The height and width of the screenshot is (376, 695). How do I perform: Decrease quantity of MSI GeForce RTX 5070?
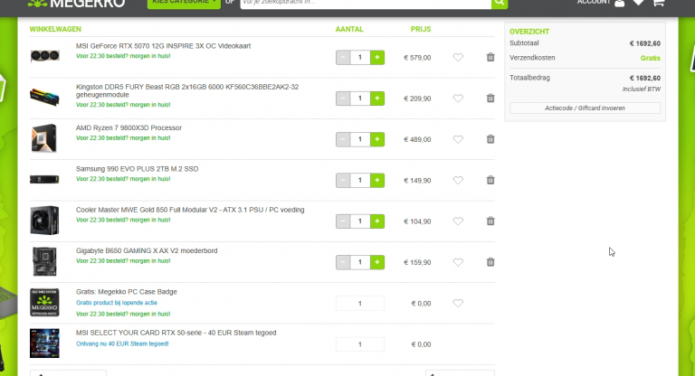click(343, 58)
